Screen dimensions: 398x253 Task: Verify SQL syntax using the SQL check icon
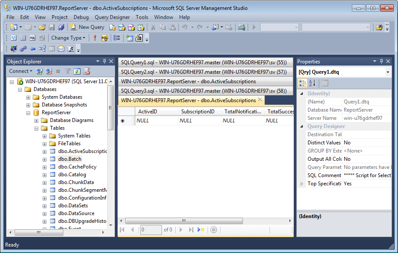coord(105,38)
